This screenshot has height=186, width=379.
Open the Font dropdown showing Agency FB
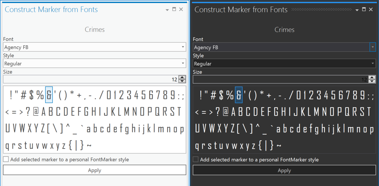[x=95, y=47]
